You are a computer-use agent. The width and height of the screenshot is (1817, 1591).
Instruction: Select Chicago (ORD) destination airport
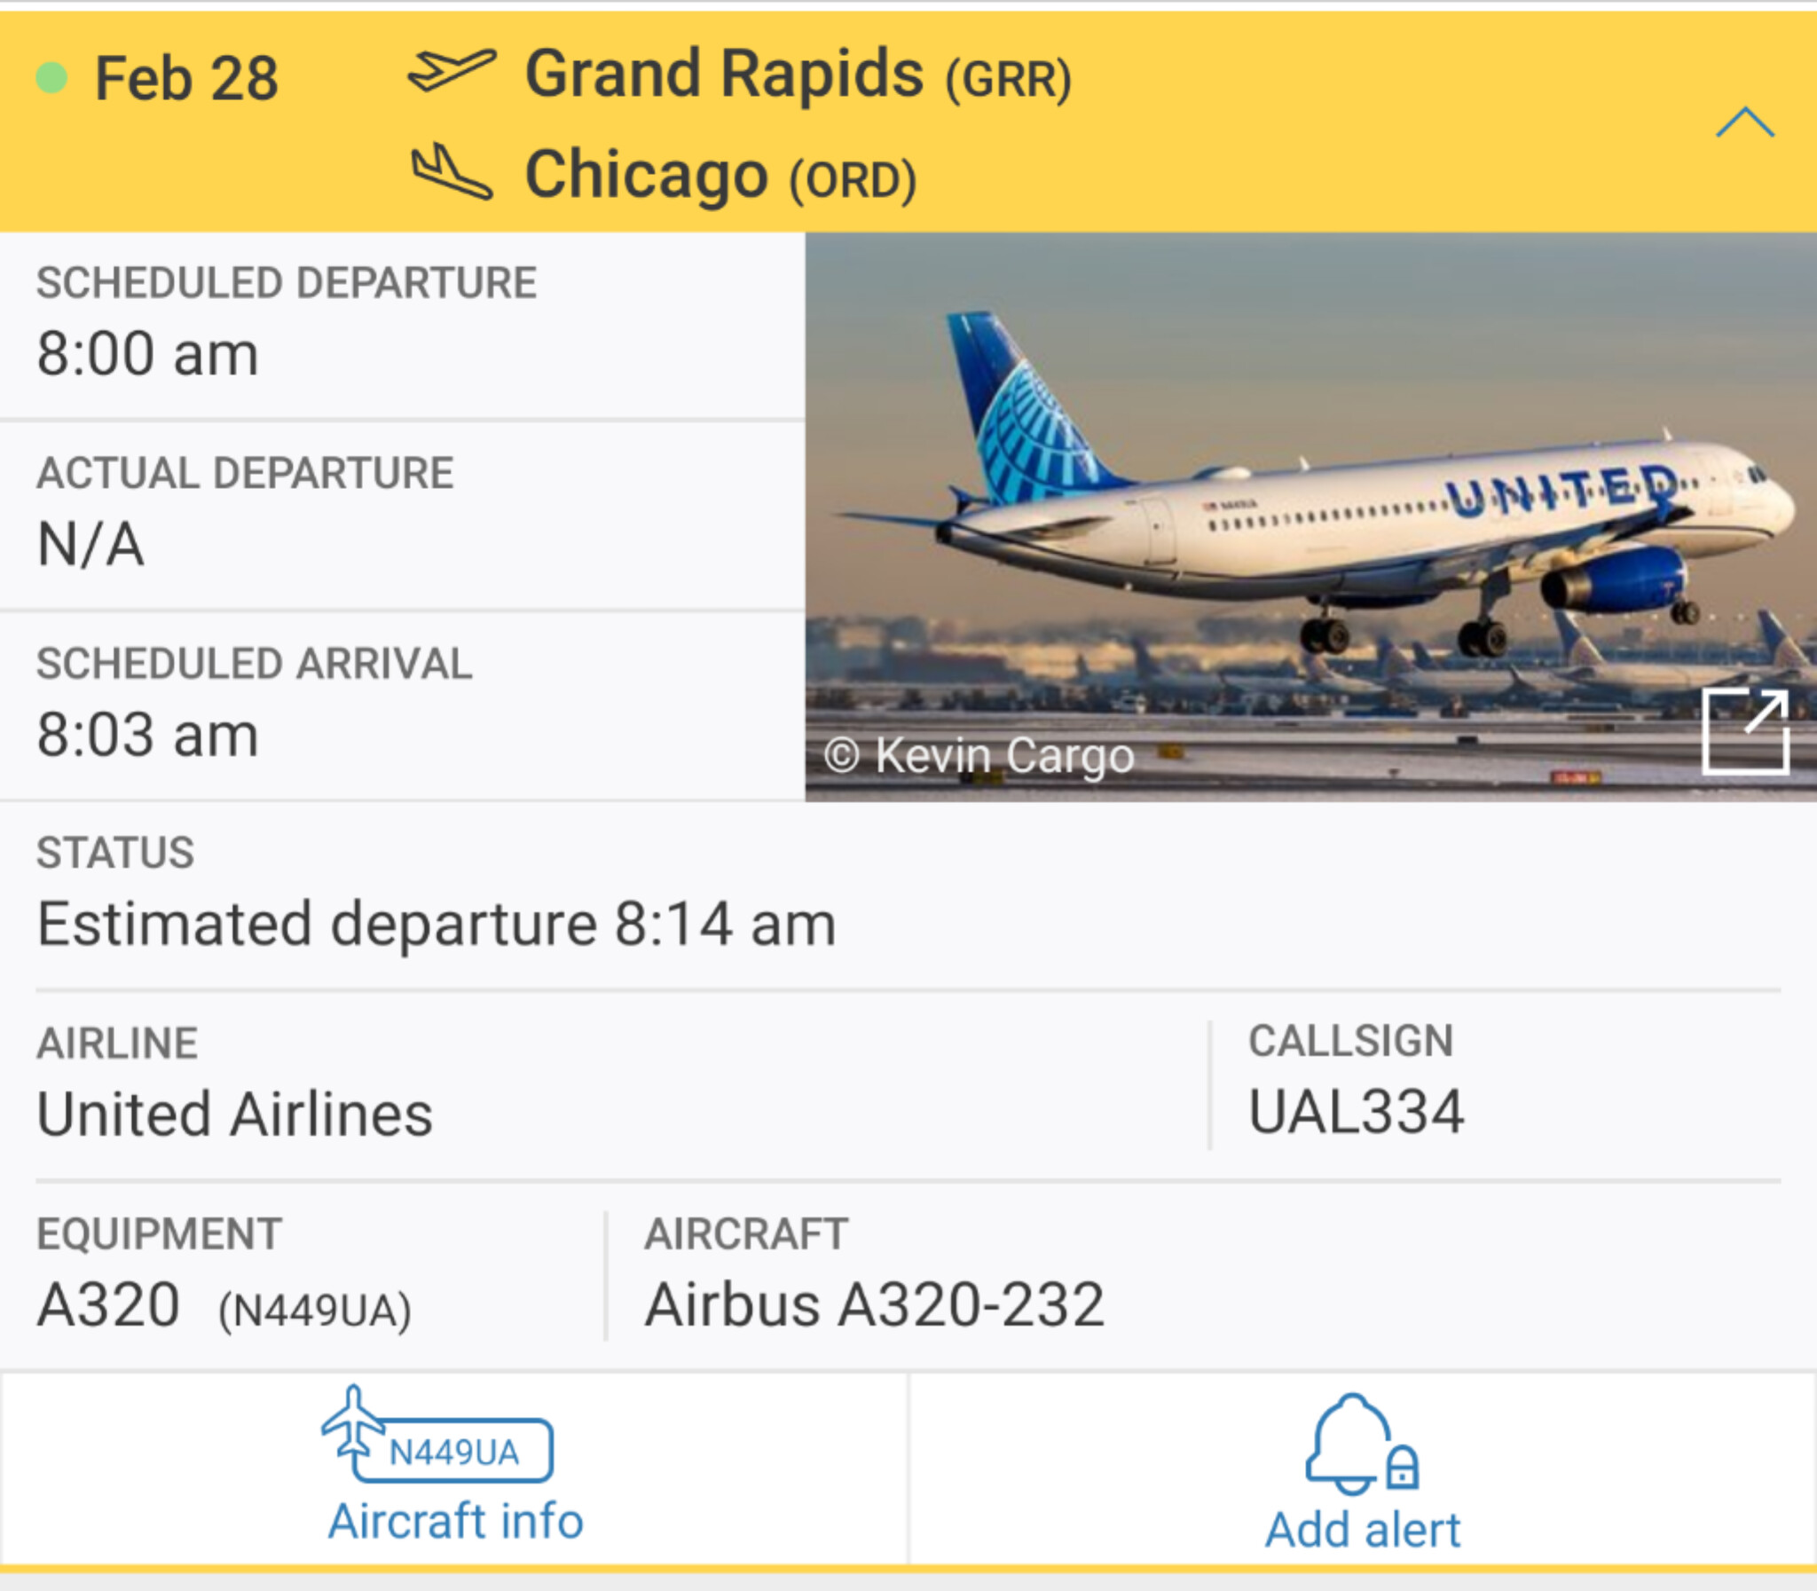click(x=720, y=175)
